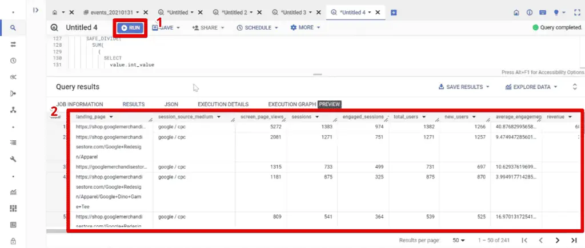Open keyboard shortcuts icon
585x248 pixels.
coord(543,13)
